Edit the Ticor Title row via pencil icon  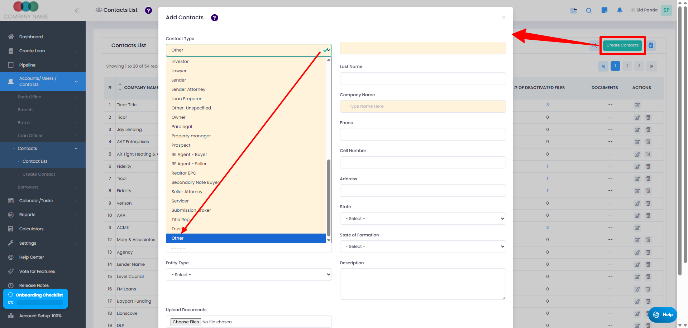(637, 105)
